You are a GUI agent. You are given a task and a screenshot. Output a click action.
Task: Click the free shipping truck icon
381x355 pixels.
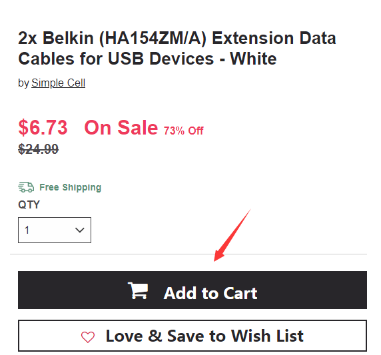point(26,187)
